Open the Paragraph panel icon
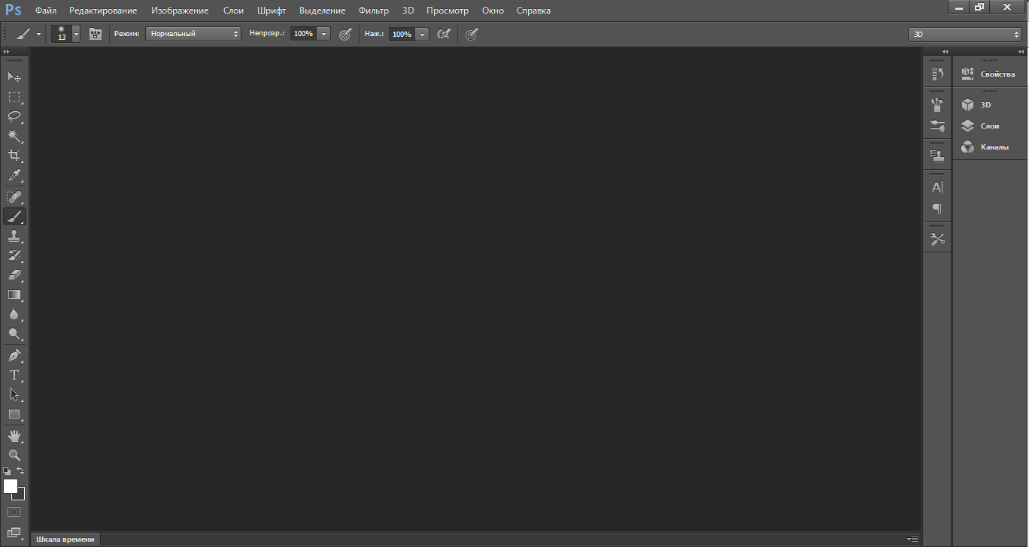Screen dimensions: 1029x547 coord(937,208)
